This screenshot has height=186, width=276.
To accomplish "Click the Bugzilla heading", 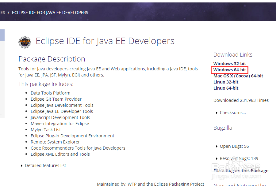I will point(223,128).
